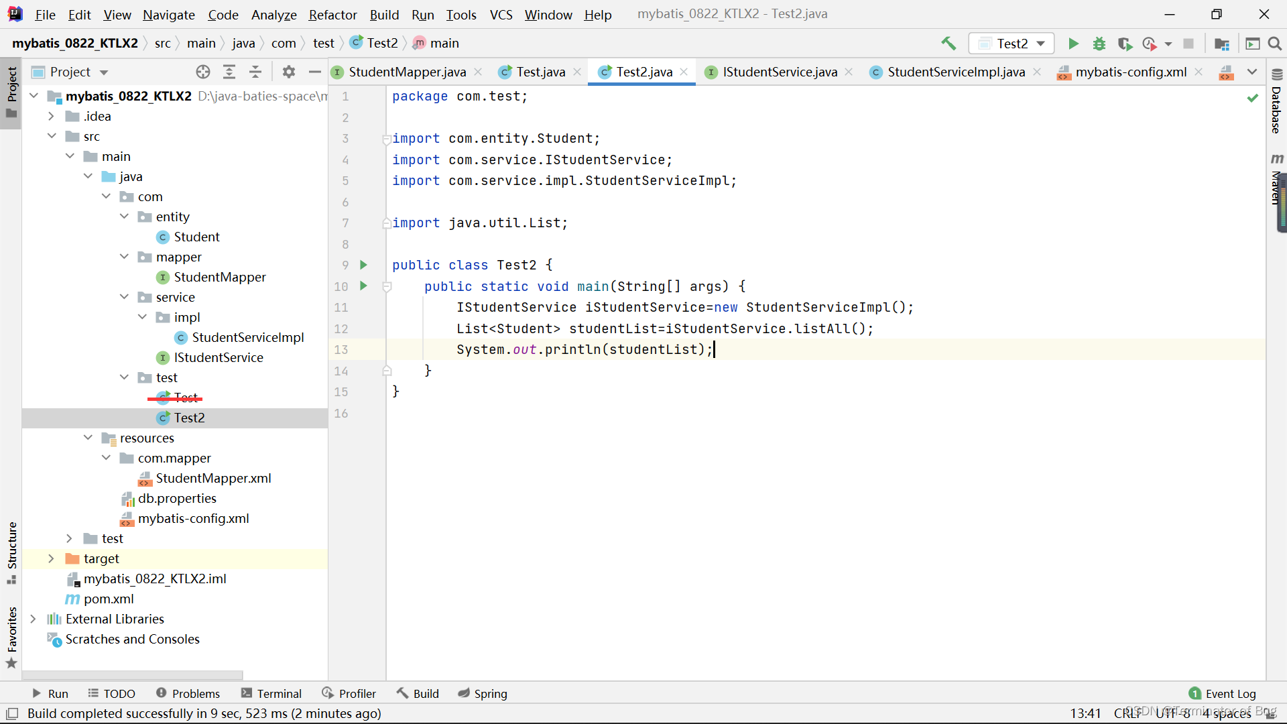Fold the main method on line 10
1287x724 pixels.
tap(387, 287)
